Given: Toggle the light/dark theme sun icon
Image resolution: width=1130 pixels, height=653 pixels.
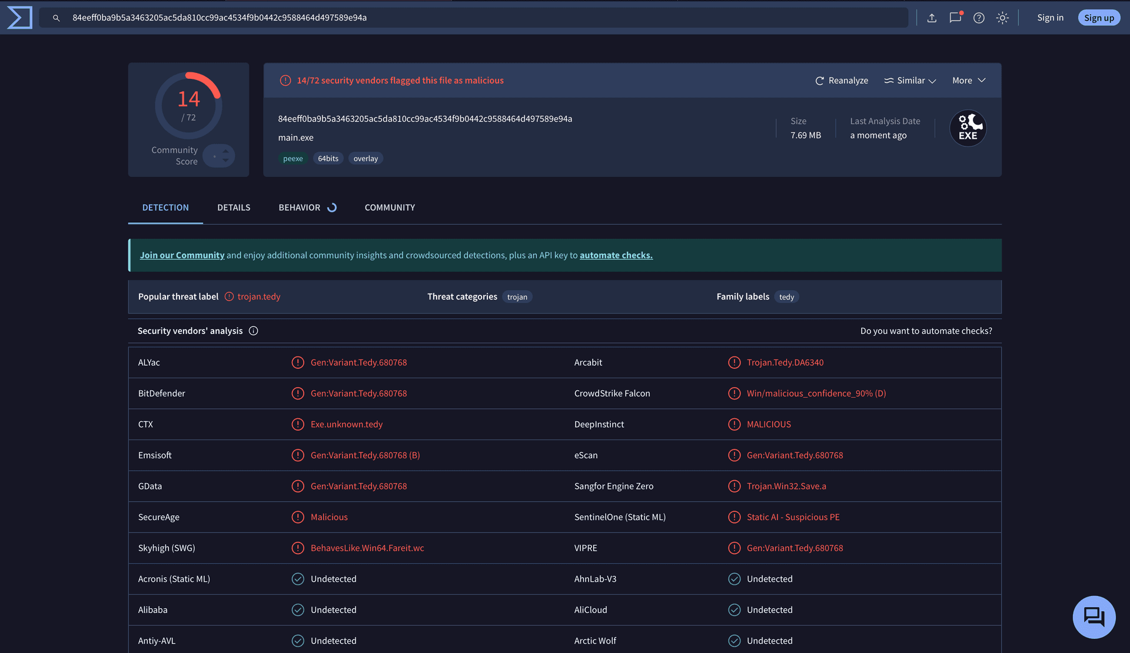Looking at the screenshot, I should click(x=1002, y=18).
